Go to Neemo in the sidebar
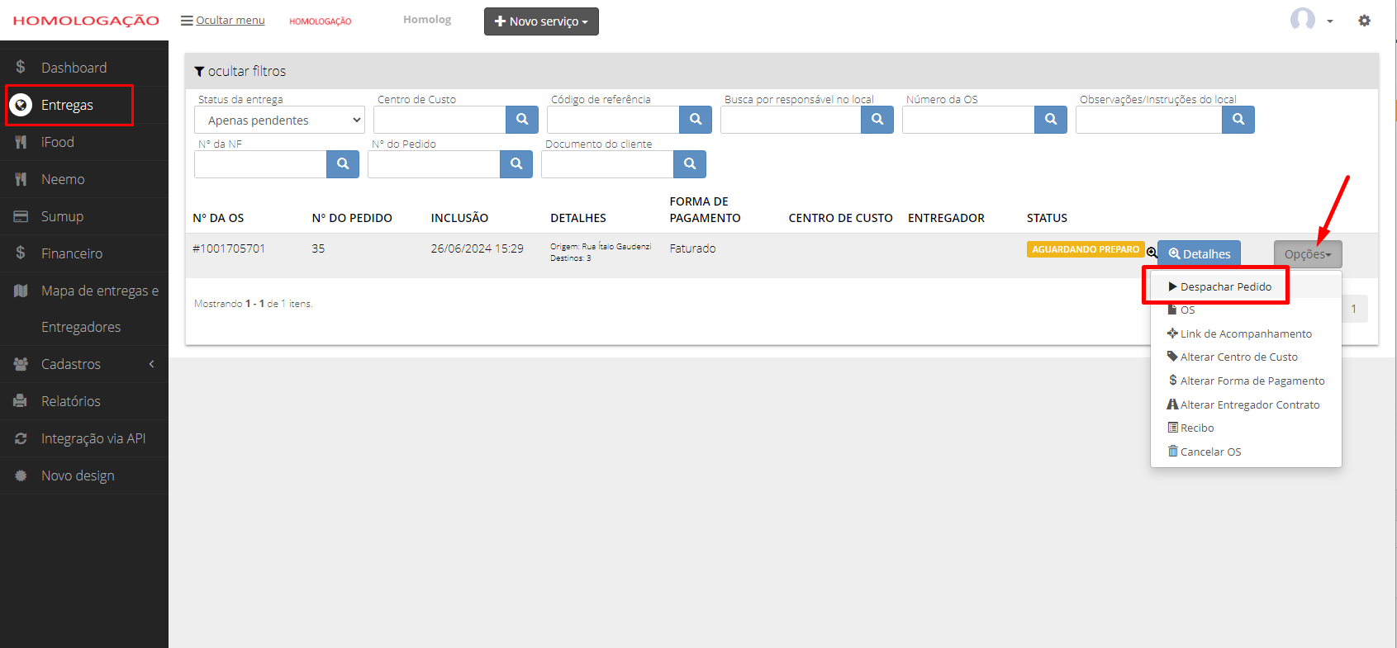1397x648 pixels. [84, 179]
